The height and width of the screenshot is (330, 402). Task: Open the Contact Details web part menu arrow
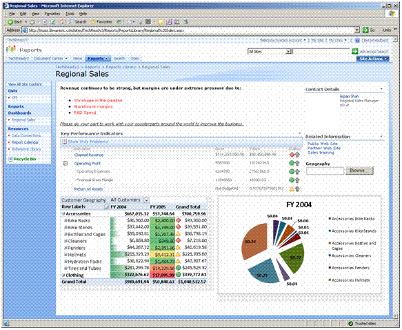point(381,89)
